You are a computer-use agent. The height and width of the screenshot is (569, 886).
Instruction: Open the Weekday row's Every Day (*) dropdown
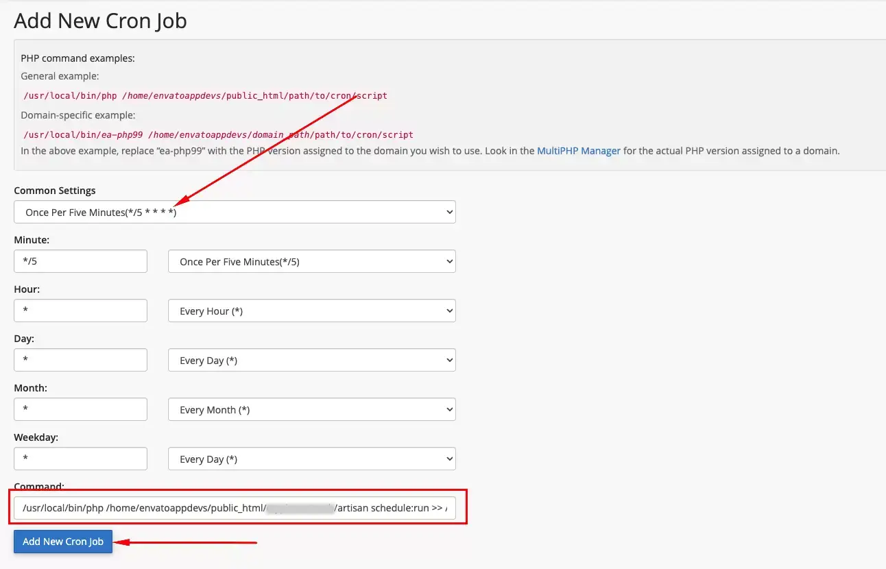311,459
